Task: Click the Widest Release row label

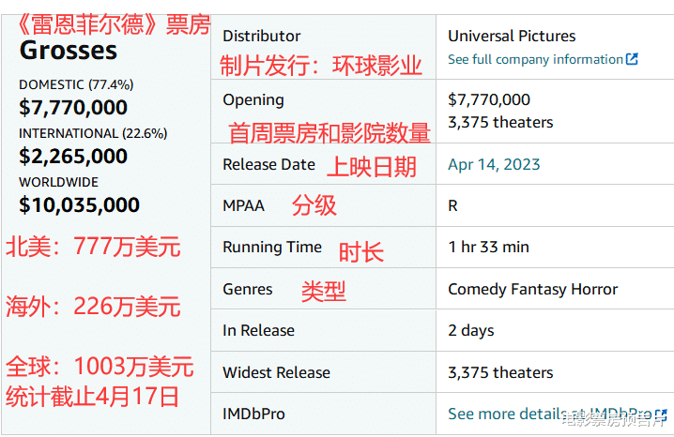Action: [x=276, y=372]
